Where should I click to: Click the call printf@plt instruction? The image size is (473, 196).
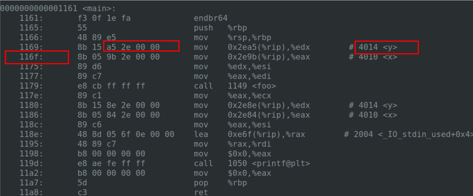pyautogui.click(x=252, y=163)
